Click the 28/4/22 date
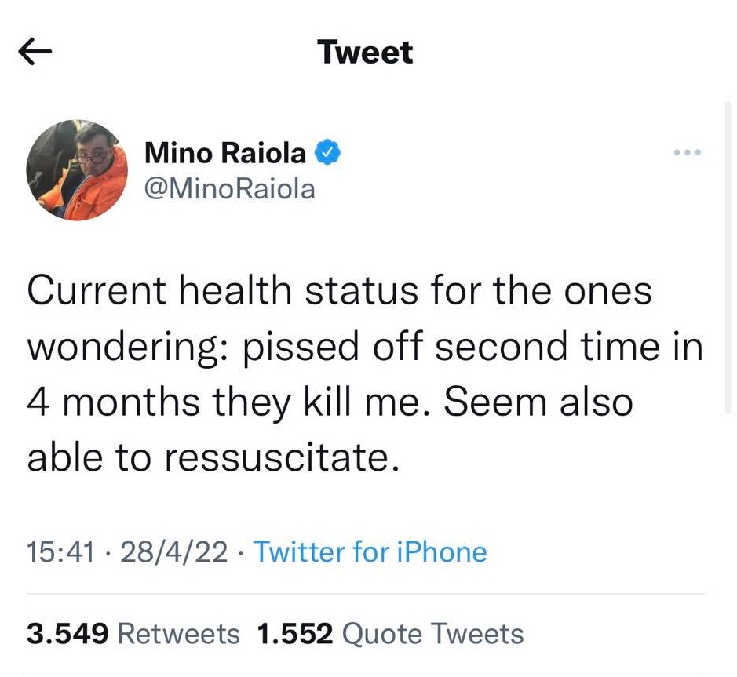Image resolution: width=737 pixels, height=677 pixels. coord(174,551)
